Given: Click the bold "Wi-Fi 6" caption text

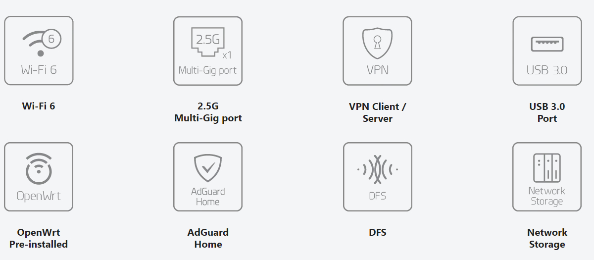Looking at the screenshot, I should point(39,106).
